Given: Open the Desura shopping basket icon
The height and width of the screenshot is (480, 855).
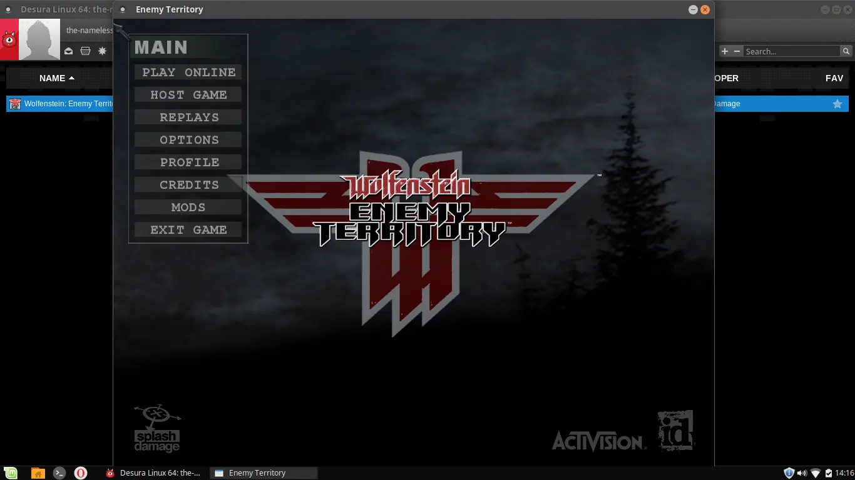Looking at the screenshot, I should [86, 51].
